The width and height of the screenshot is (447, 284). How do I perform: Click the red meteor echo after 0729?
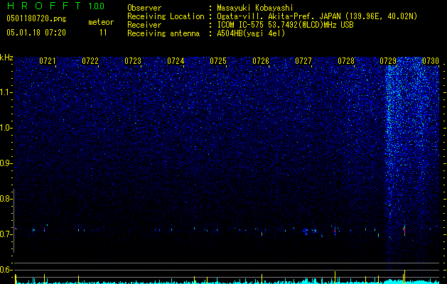point(404,230)
